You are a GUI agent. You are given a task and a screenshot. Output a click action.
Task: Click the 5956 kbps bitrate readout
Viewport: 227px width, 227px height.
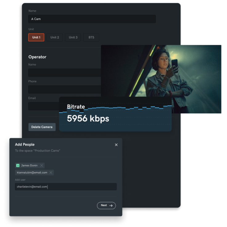coord(88,118)
